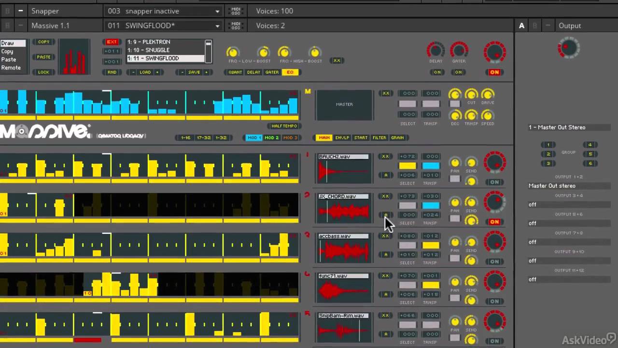Click the LOCK button
Viewport: 618px width, 348px height.
click(43, 72)
